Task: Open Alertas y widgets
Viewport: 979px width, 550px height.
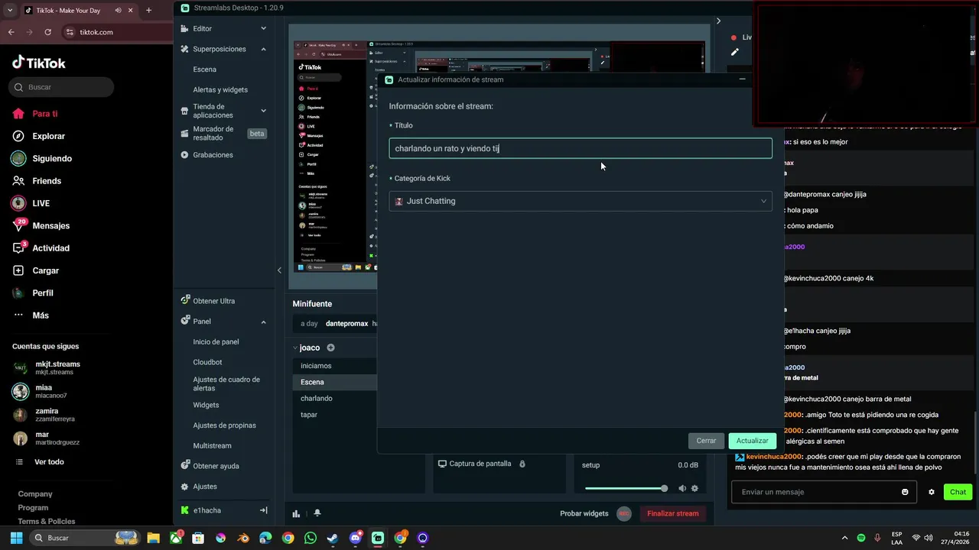Action: click(220, 90)
